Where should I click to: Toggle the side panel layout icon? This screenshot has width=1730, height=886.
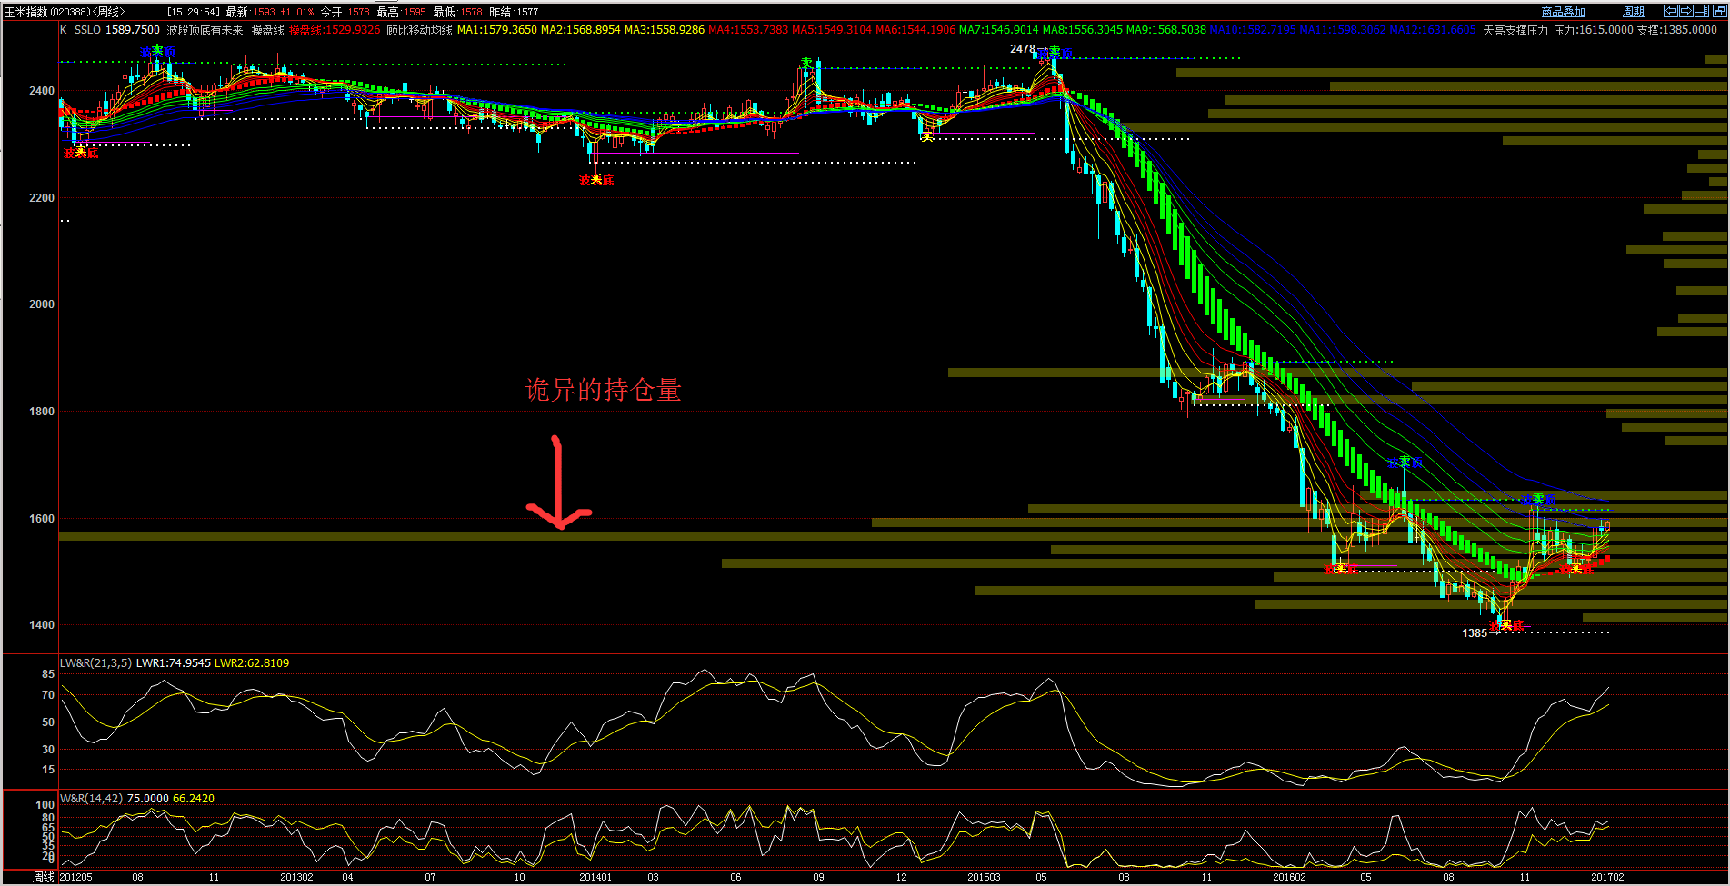pos(1702,11)
